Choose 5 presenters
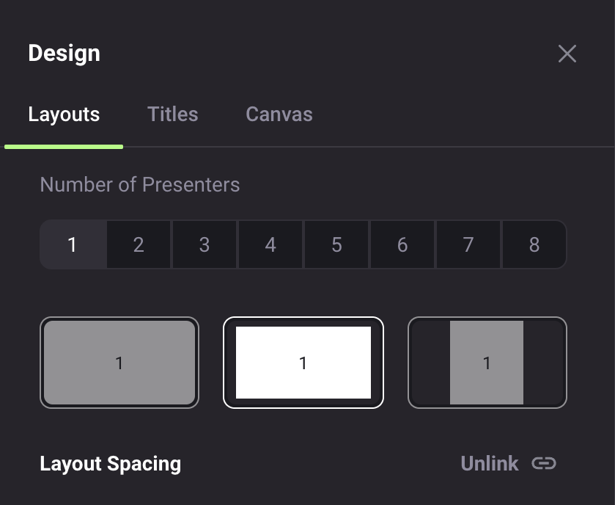The image size is (615, 505). click(336, 244)
